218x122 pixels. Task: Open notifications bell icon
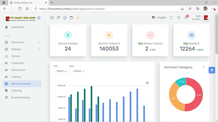186,18
